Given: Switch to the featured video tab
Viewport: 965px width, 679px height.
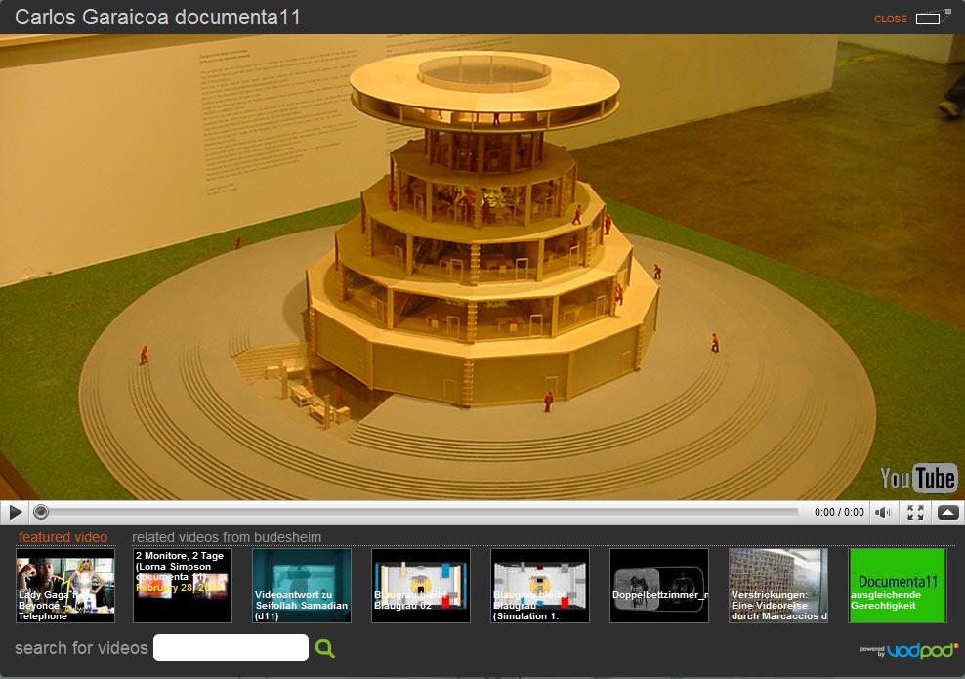Looking at the screenshot, I should pos(63,537).
